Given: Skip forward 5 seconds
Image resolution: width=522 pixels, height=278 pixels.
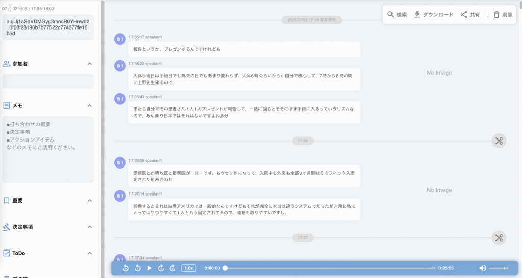Looking at the screenshot, I should click(x=161, y=268).
